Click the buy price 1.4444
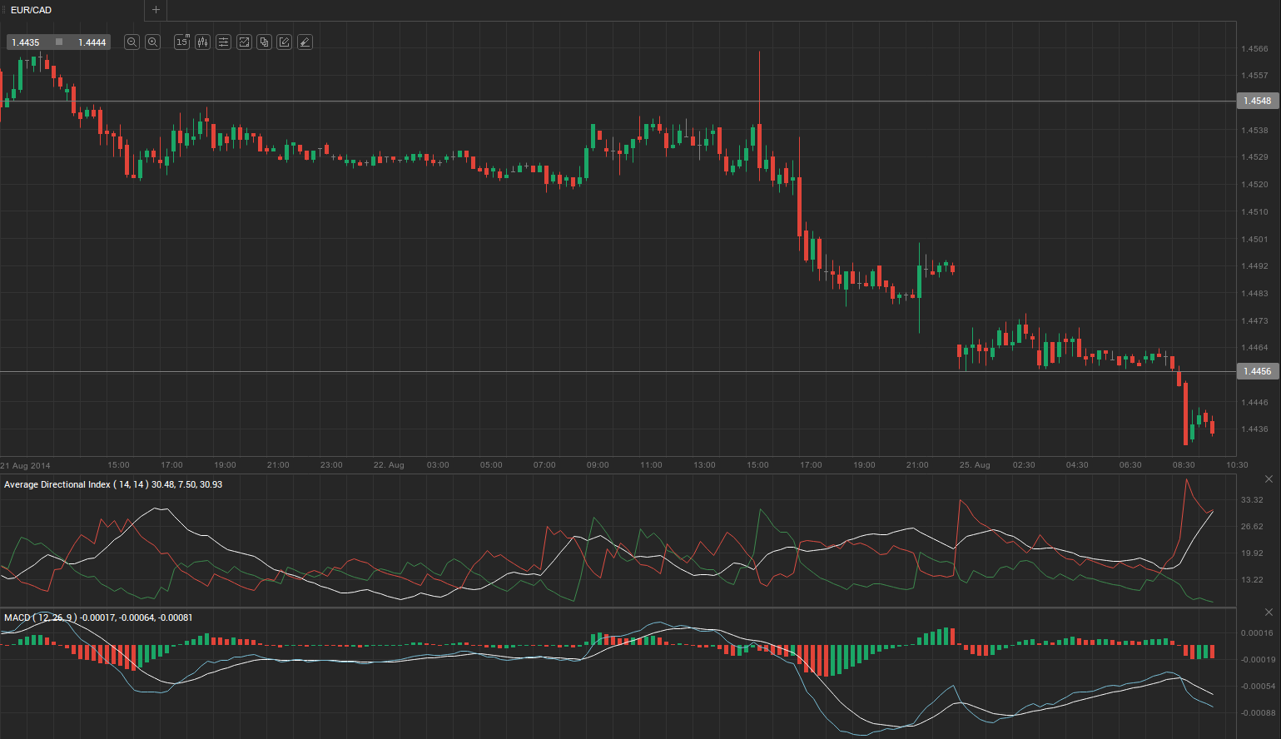1281x739 pixels. [x=92, y=42]
